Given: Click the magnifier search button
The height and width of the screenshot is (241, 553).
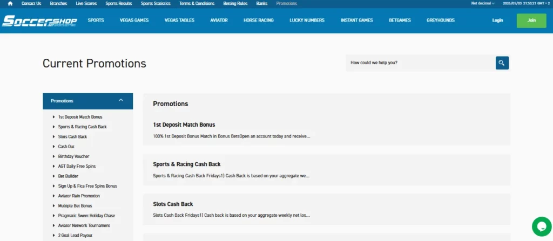Looking at the screenshot, I should click(x=502, y=63).
